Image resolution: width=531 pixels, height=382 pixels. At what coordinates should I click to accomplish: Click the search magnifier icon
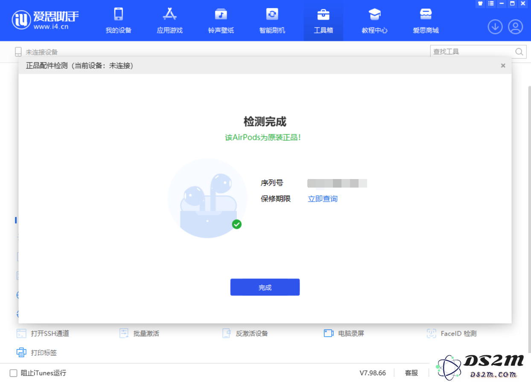pyautogui.click(x=519, y=52)
